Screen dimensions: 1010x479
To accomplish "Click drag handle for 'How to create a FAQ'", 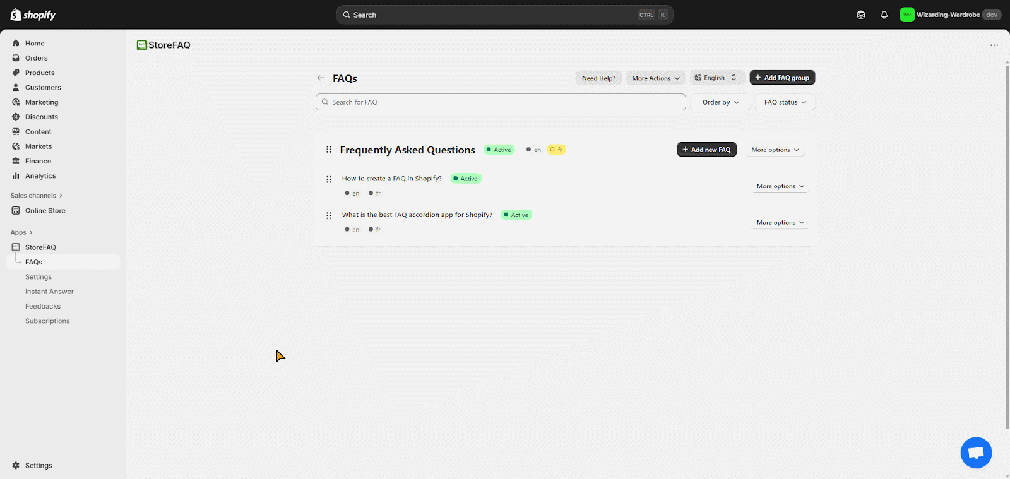I will point(328,179).
